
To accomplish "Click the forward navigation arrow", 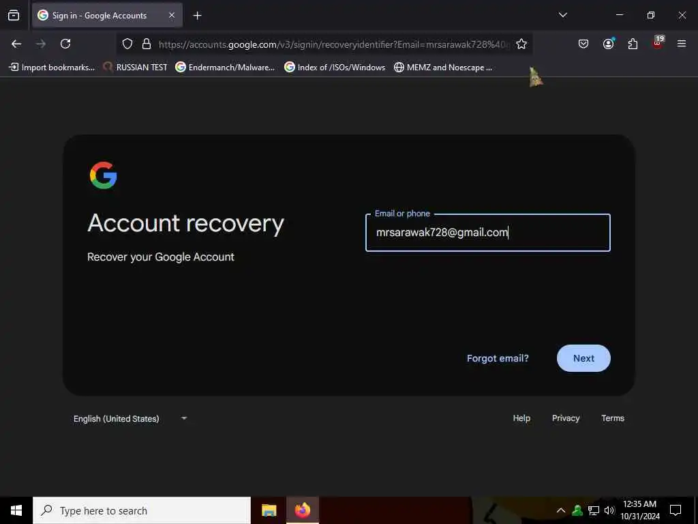I will tap(41, 44).
